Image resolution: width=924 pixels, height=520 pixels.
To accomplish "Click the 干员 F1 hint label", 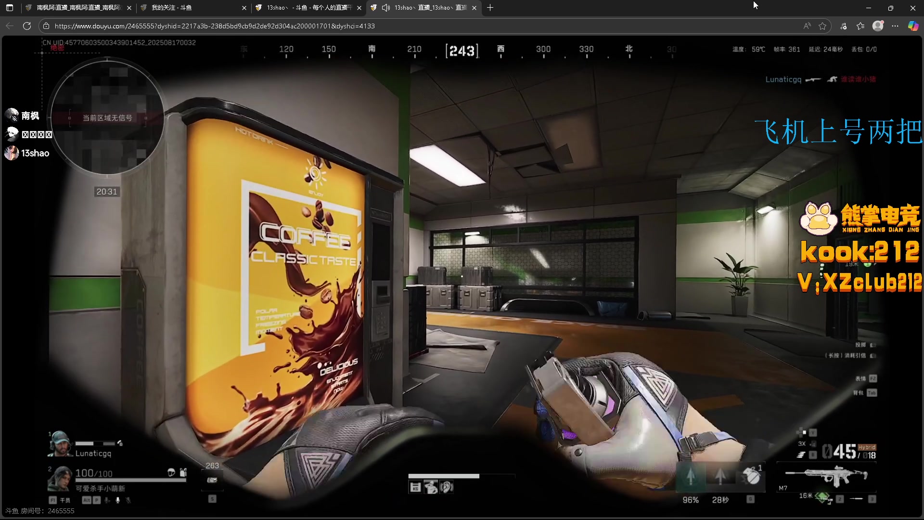I will pyautogui.click(x=60, y=500).
